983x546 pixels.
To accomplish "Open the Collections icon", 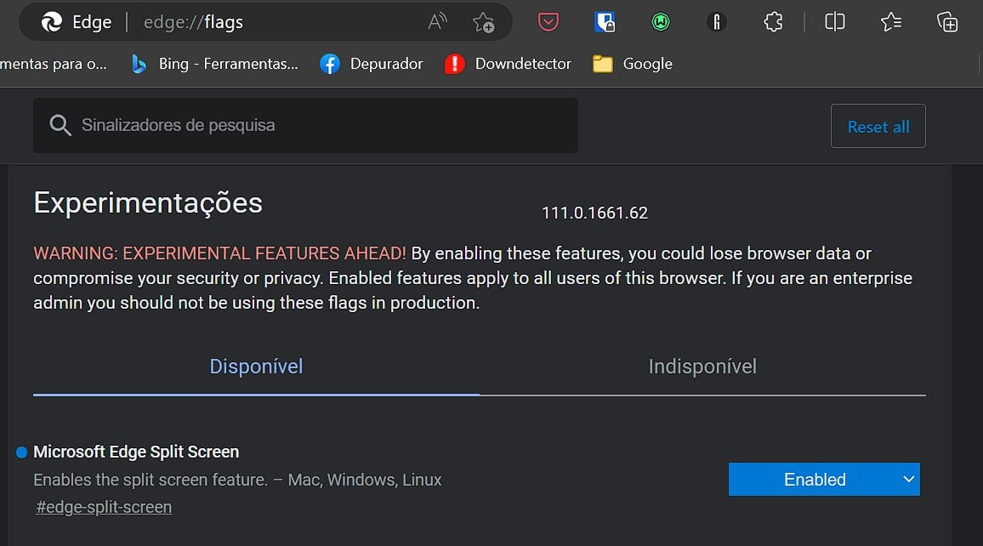I will pyautogui.click(x=947, y=22).
